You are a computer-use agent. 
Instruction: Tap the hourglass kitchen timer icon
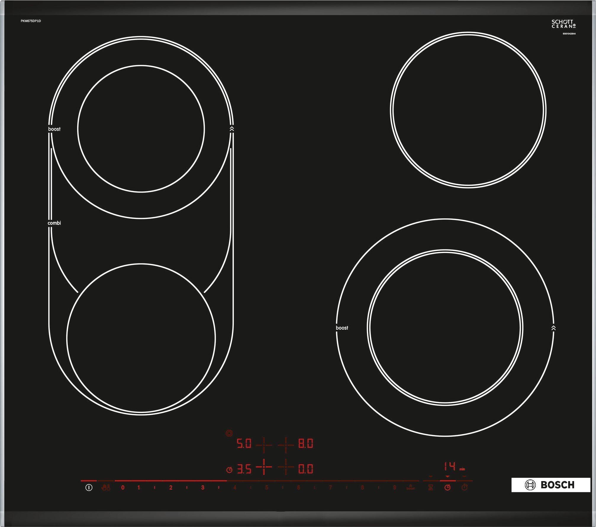pos(431,487)
